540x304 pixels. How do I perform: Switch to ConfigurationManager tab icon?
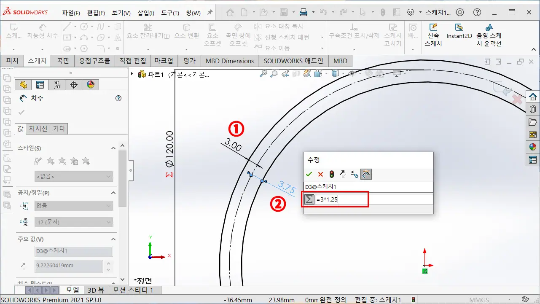(57, 85)
